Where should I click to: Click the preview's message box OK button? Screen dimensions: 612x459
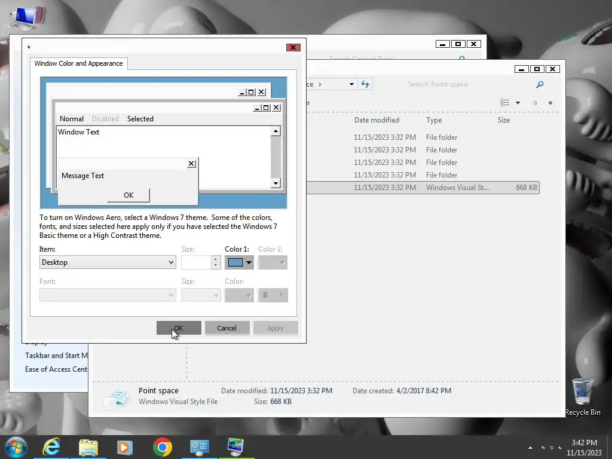128,195
